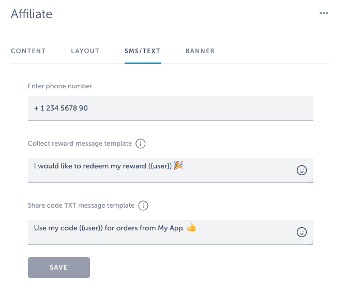
Task: Click the Share code TXT message template label
Action: 81,206
